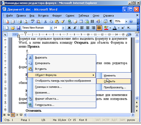The width and height of the screenshot is (141, 125).
Task: Switch to Normal view in status corner
Action: click(4, 115)
